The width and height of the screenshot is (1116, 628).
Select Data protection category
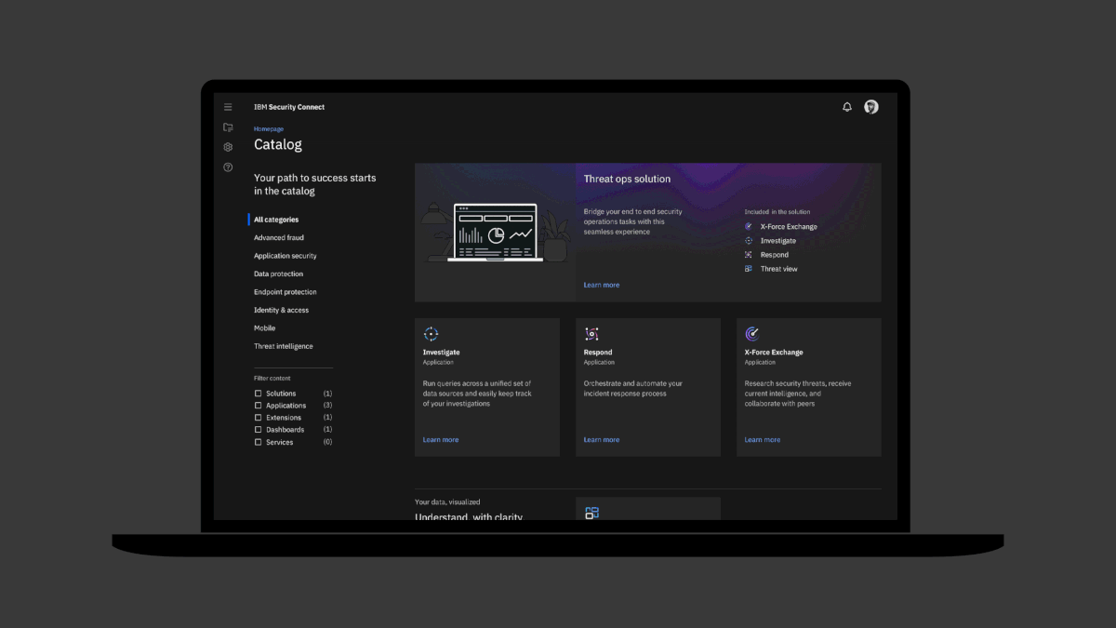pos(278,274)
